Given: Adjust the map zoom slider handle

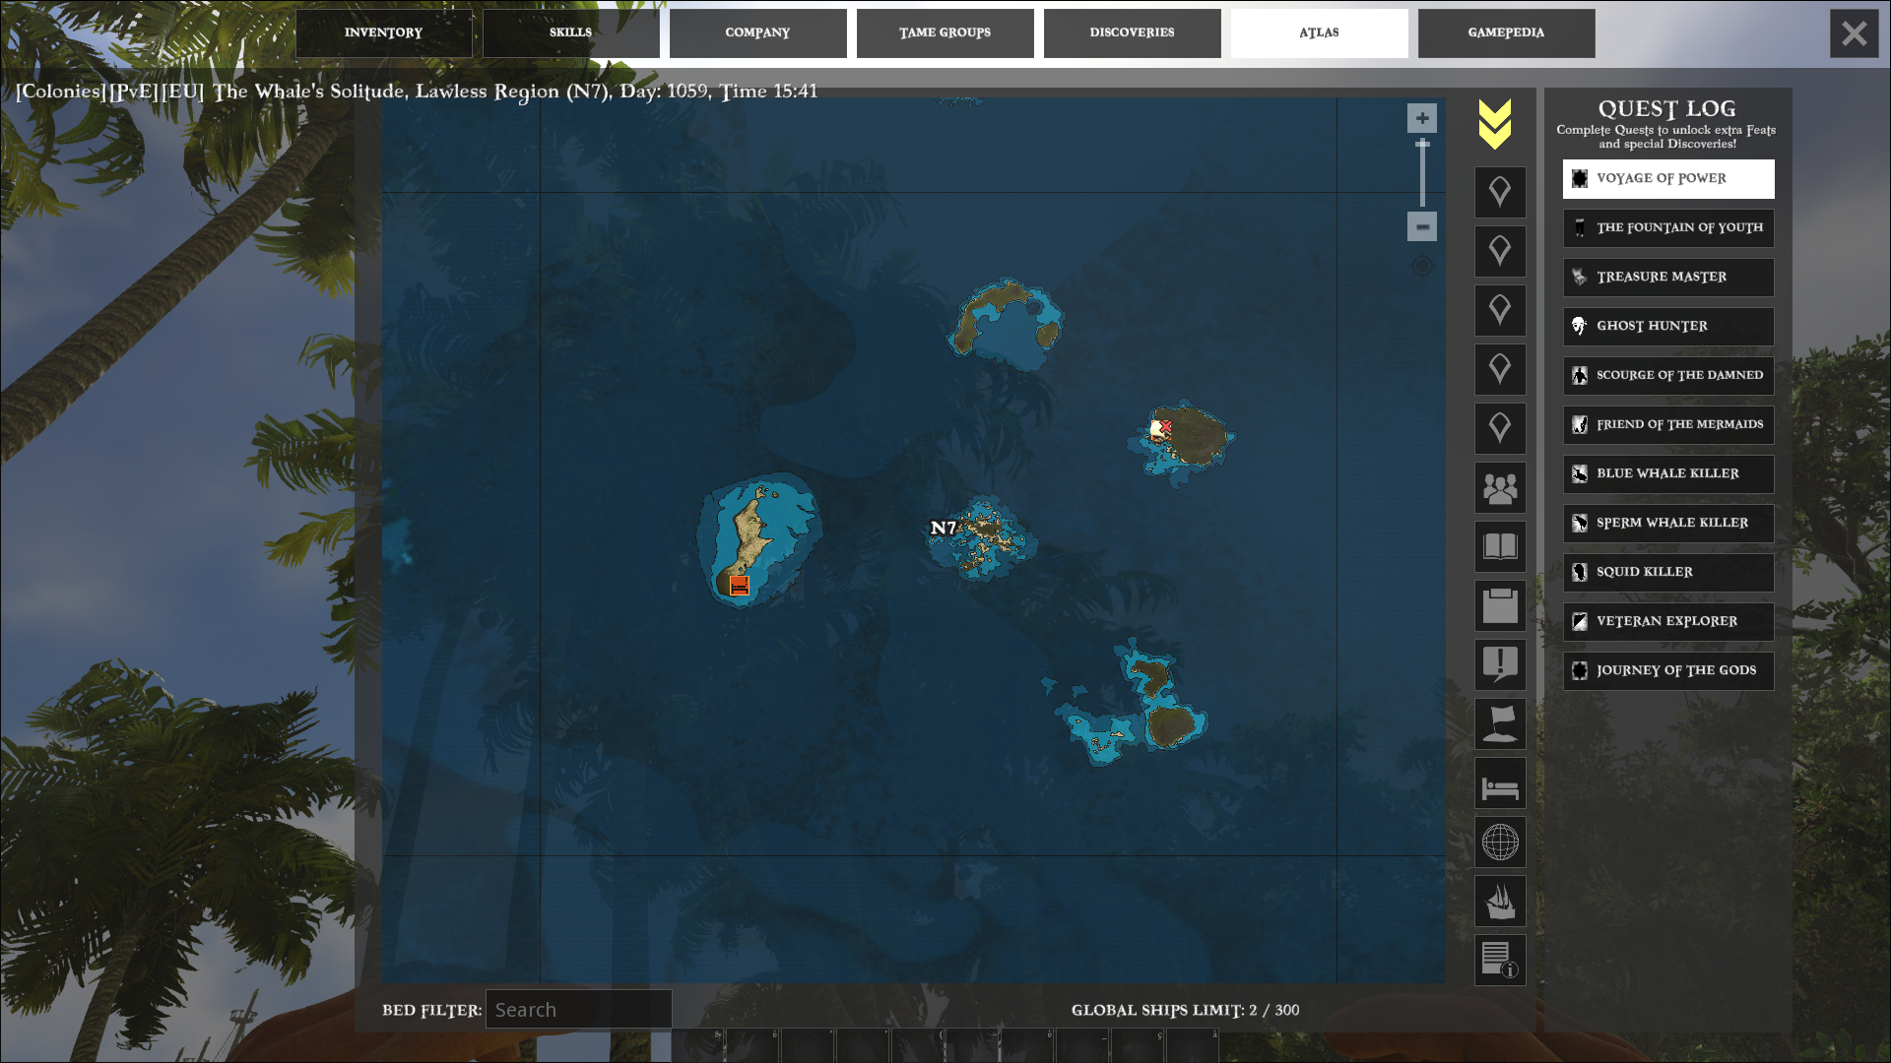Looking at the screenshot, I should coord(1422,145).
